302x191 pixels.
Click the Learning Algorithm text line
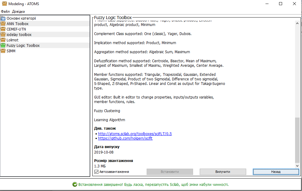110,120
